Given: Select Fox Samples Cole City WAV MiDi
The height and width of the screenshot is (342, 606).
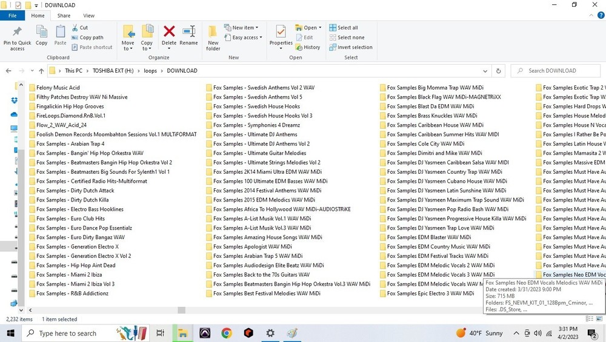Looking at the screenshot, I should [x=422, y=143].
